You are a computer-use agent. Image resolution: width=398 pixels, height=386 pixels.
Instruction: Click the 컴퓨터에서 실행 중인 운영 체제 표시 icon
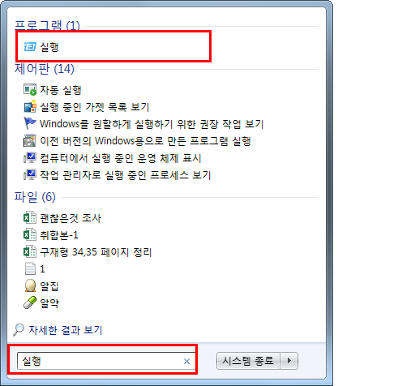[x=30, y=158]
